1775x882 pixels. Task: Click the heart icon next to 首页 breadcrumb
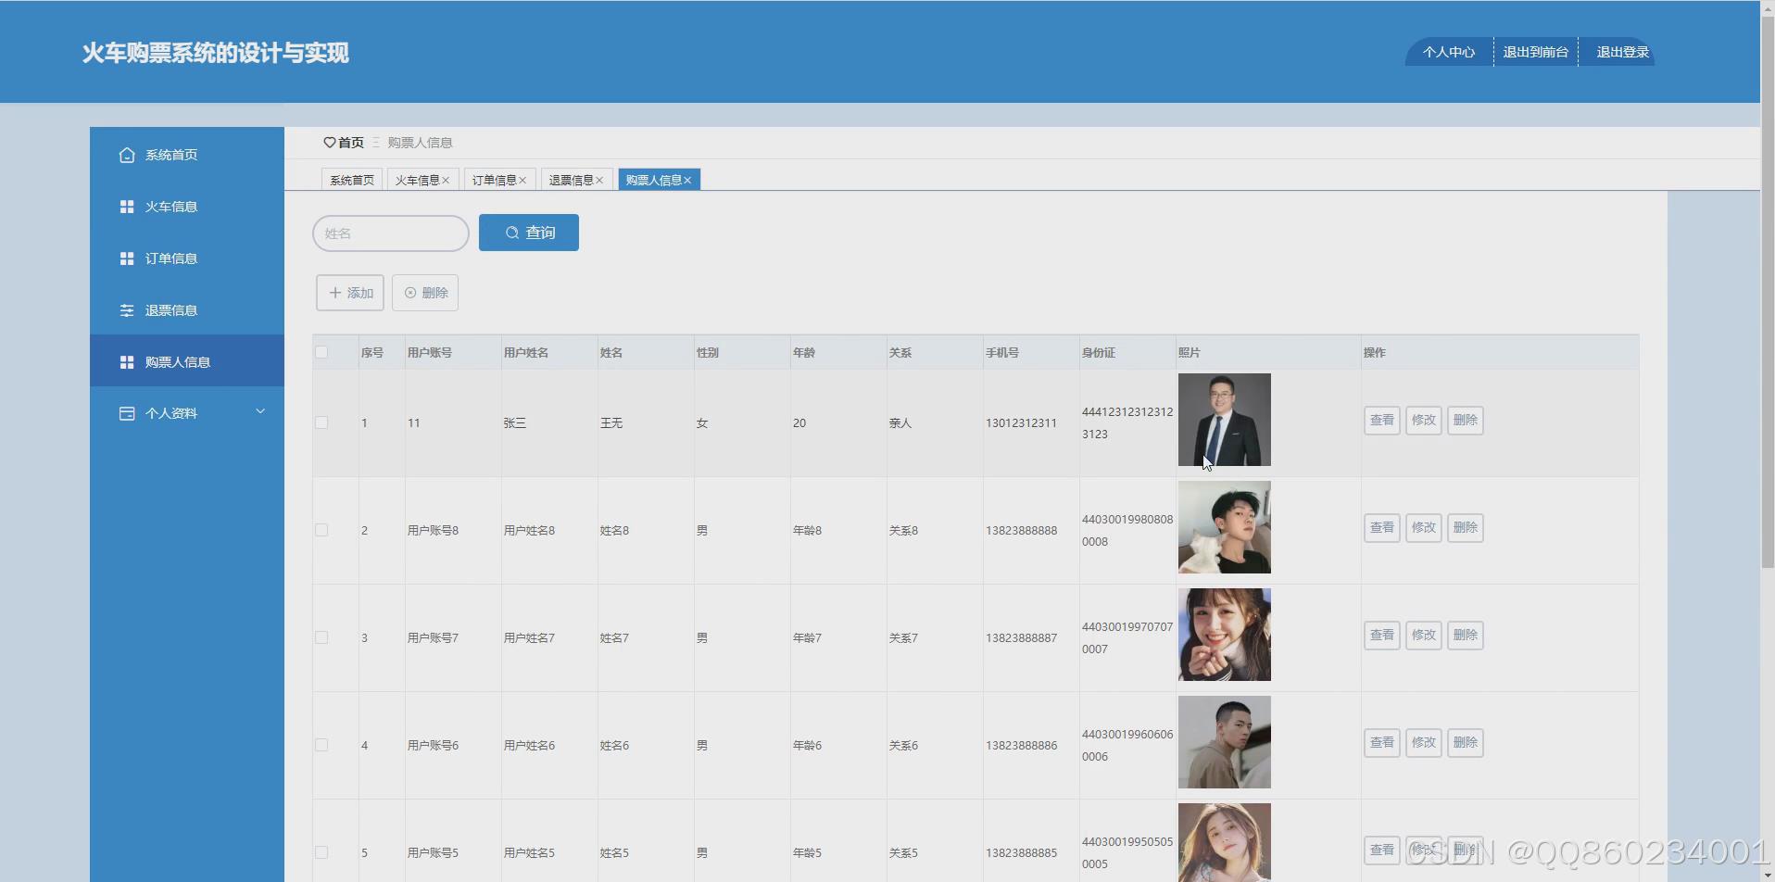point(329,143)
